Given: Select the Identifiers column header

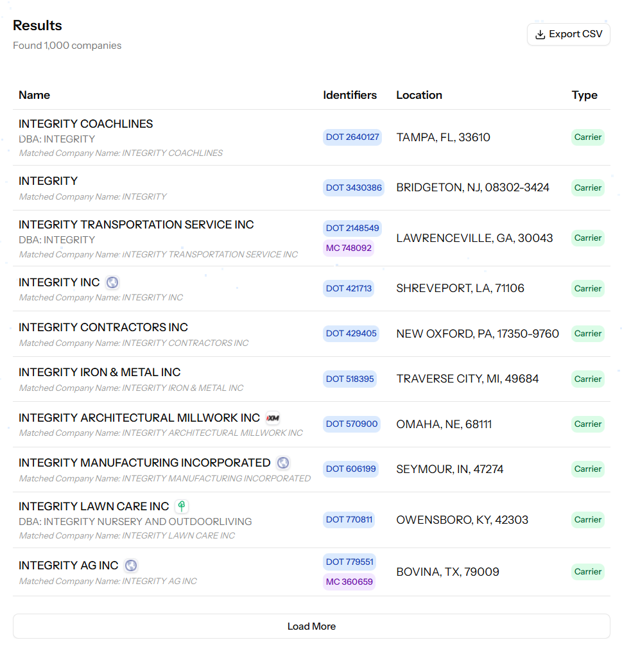Looking at the screenshot, I should 350,94.
